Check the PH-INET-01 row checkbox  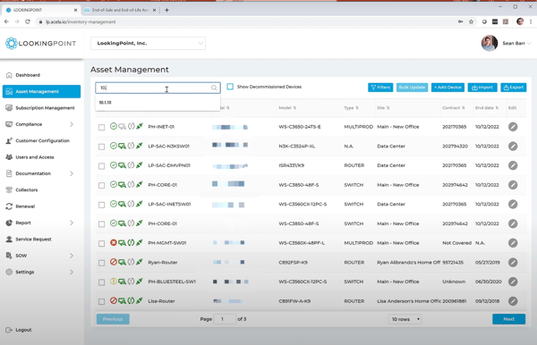coord(102,127)
